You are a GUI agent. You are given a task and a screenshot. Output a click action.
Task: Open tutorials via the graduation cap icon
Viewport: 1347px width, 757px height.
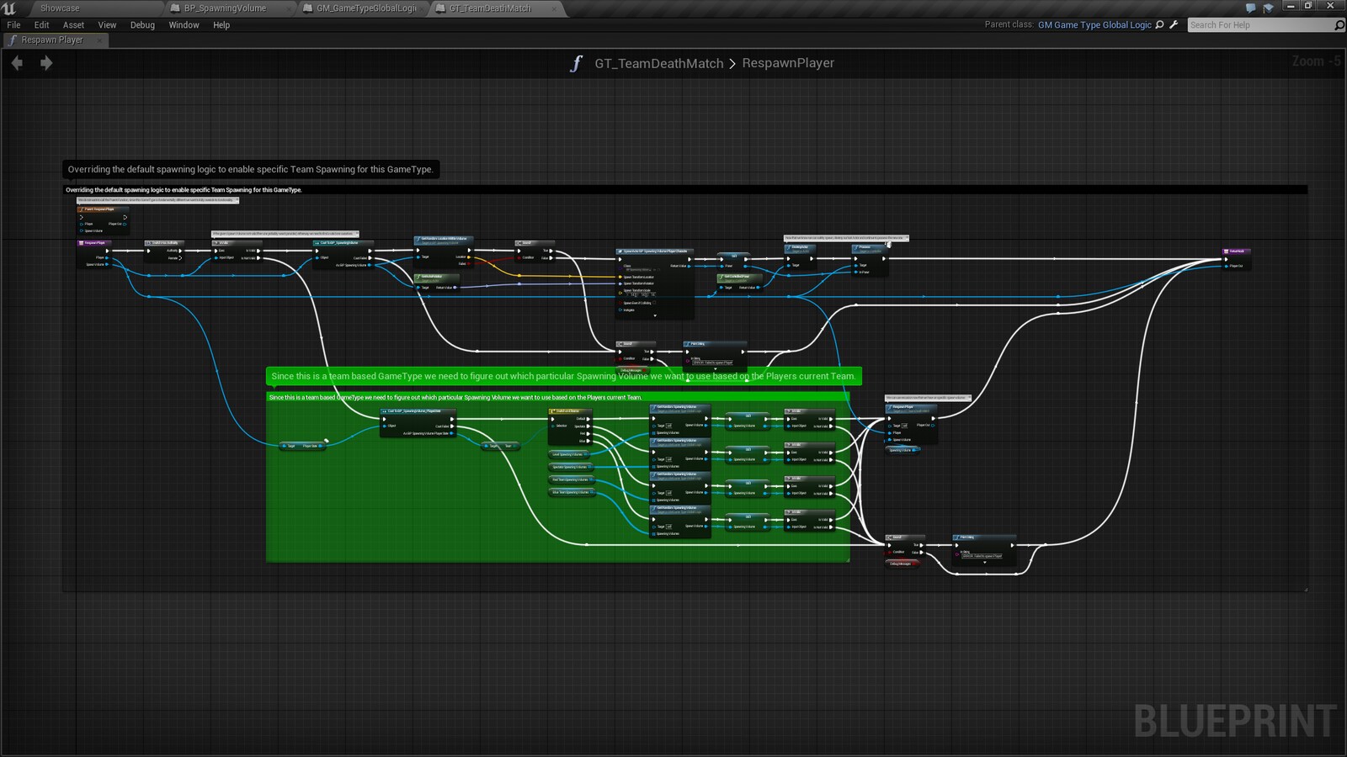coord(1269,8)
